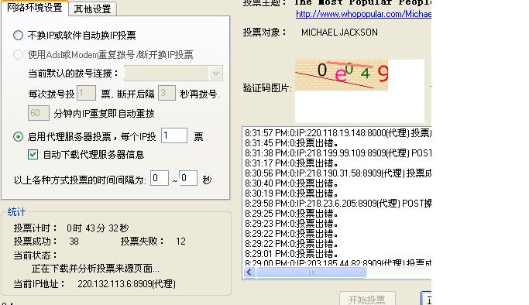
Task: Click the 投票成功 count 38
Action: 74,242
